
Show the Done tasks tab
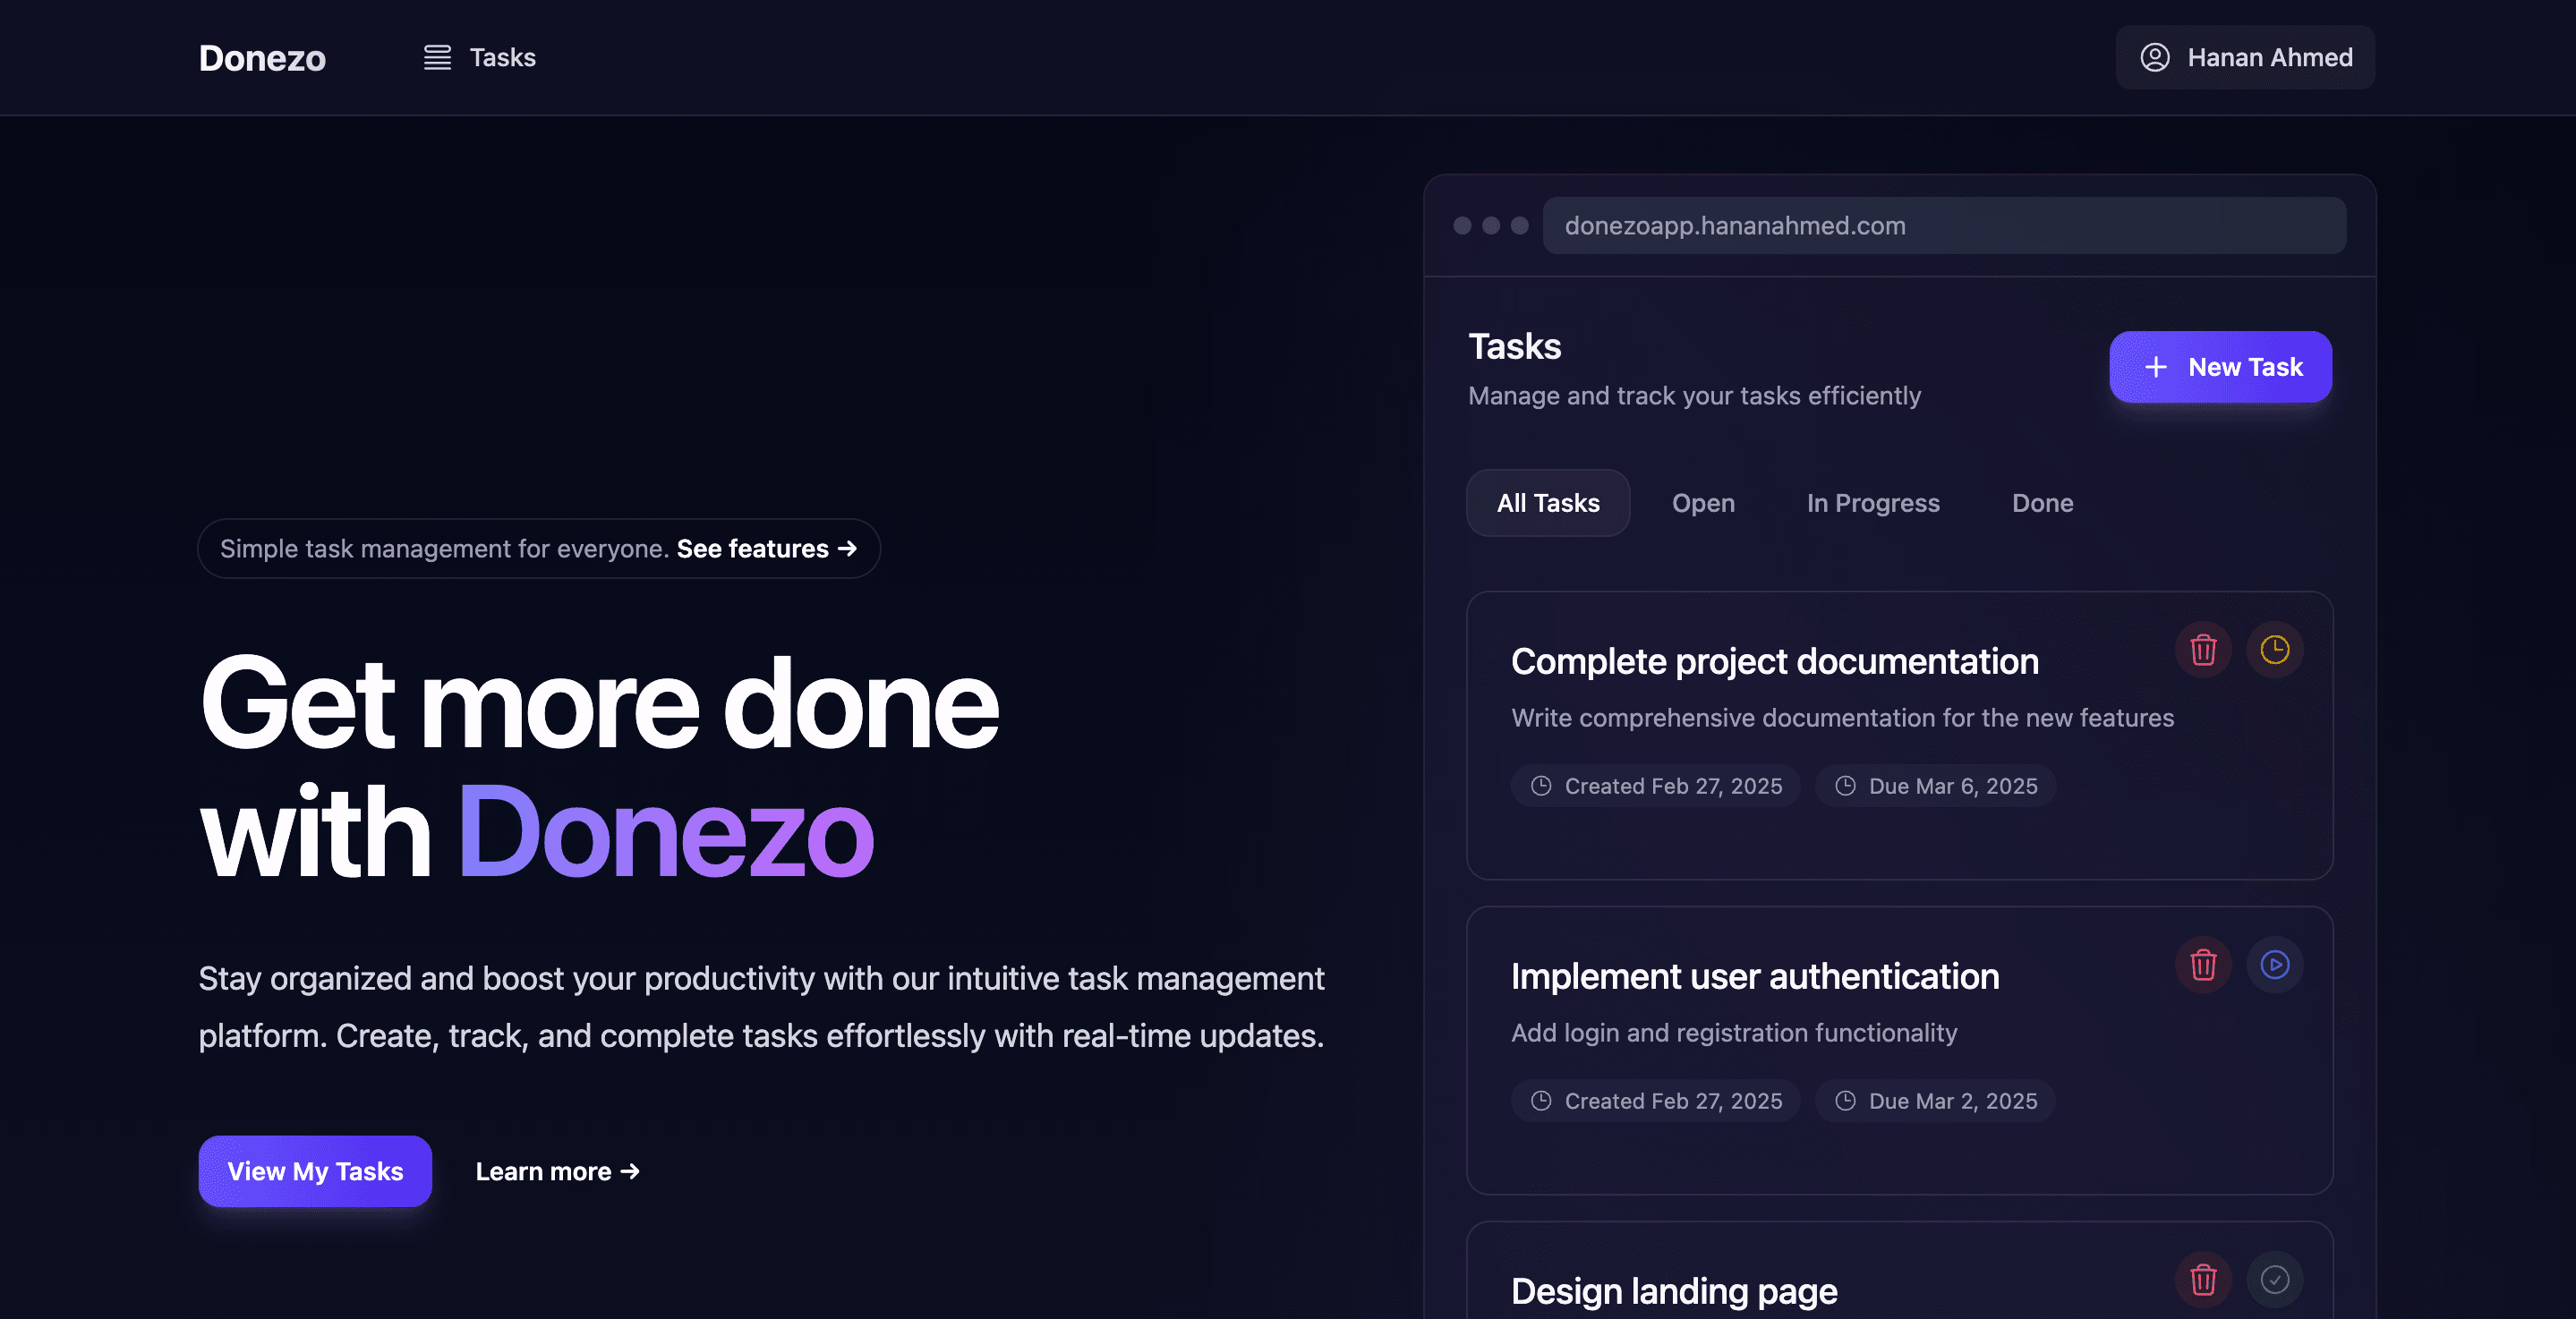[x=2042, y=504]
